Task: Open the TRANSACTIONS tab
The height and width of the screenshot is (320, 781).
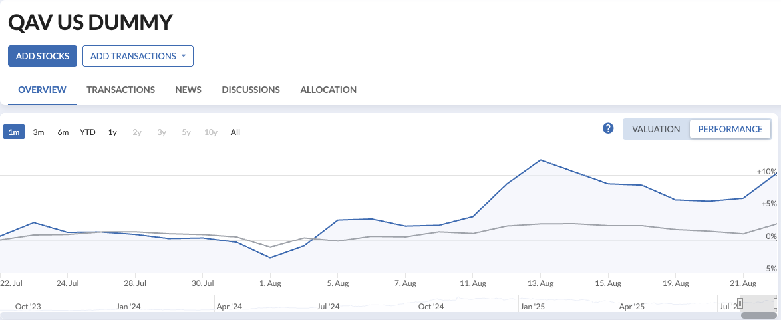Action: pos(120,90)
